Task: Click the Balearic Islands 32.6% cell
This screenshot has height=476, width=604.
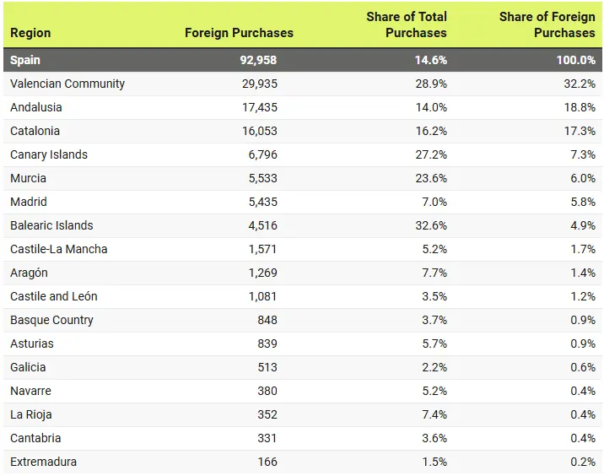Action: point(429,225)
